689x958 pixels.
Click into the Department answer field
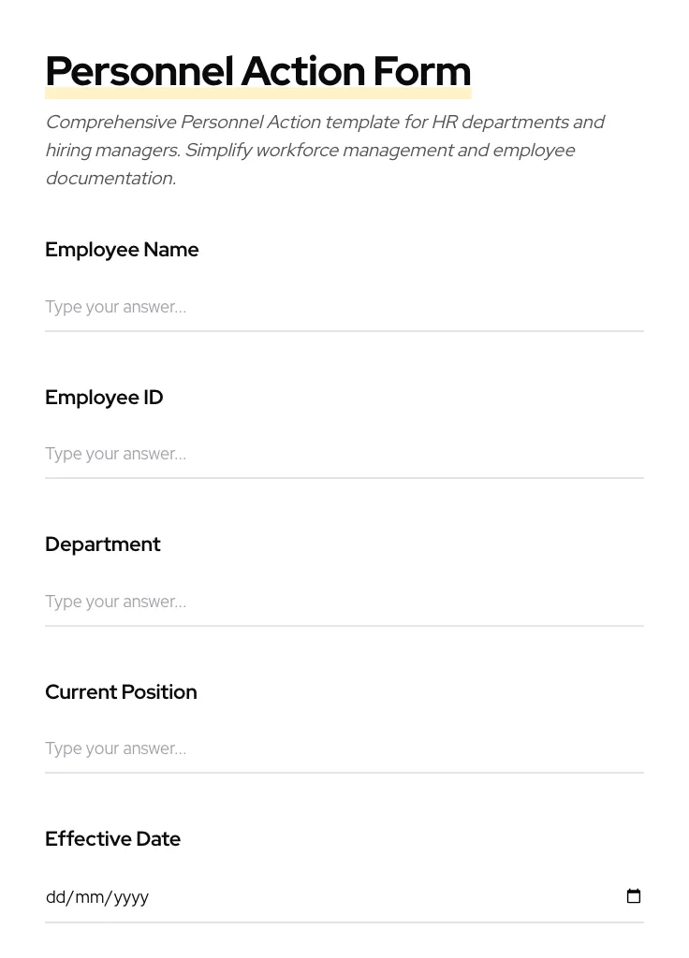[x=344, y=602]
